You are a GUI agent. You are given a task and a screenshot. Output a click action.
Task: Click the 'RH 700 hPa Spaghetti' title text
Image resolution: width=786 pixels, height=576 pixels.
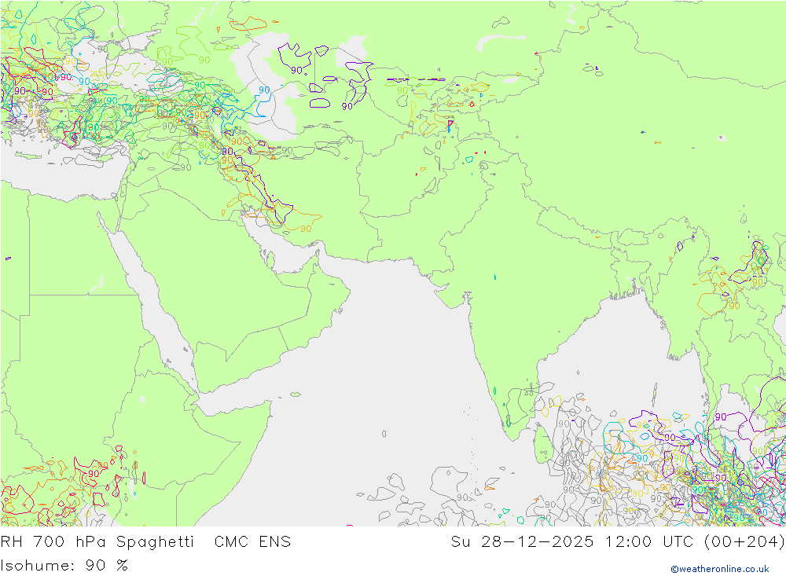(x=97, y=542)
